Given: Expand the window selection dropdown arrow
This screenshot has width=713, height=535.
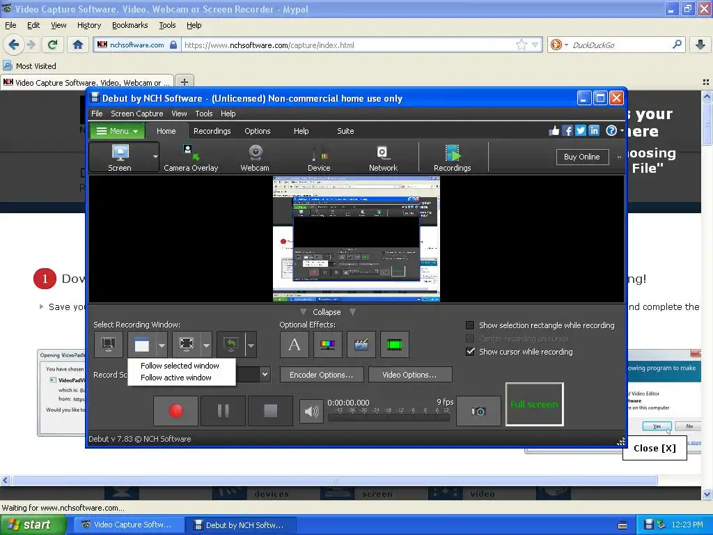Looking at the screenshot, I should click(162, 345).
